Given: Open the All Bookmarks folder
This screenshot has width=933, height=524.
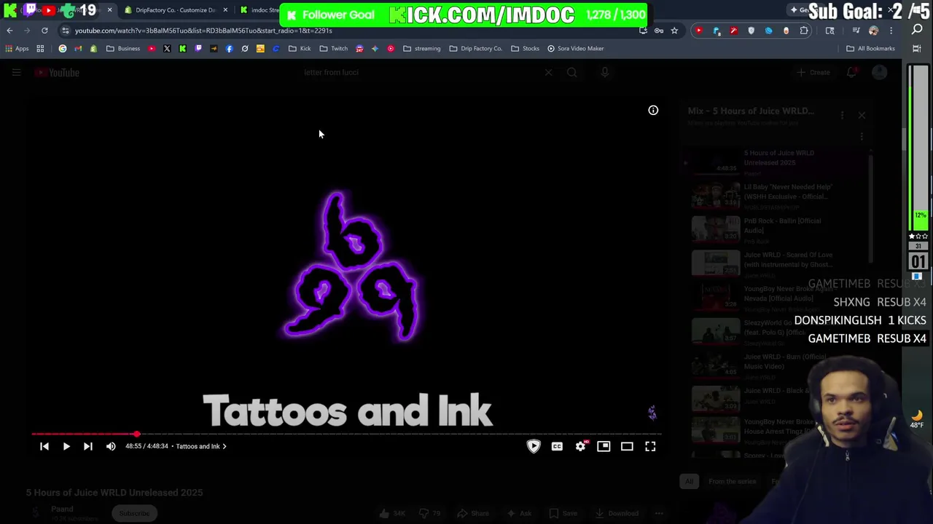Looking at the screenshot, I should (x=870, y=49).
